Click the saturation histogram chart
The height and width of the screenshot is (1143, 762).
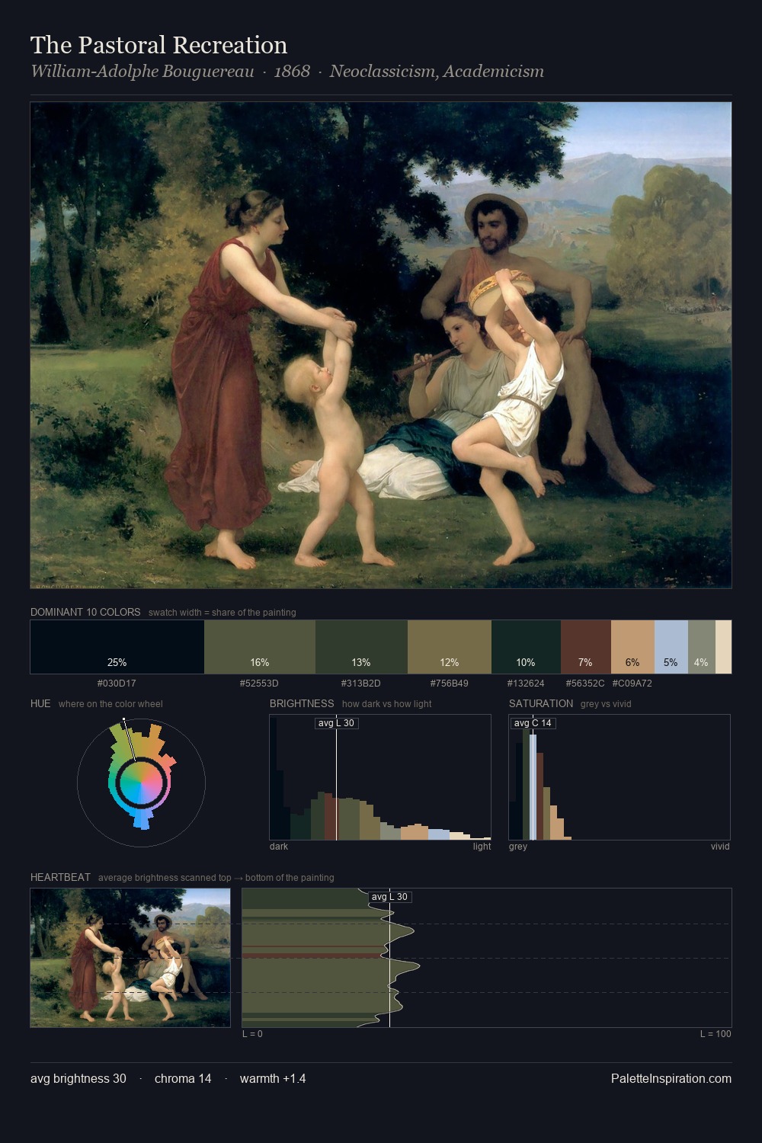(x=620, y=777)
